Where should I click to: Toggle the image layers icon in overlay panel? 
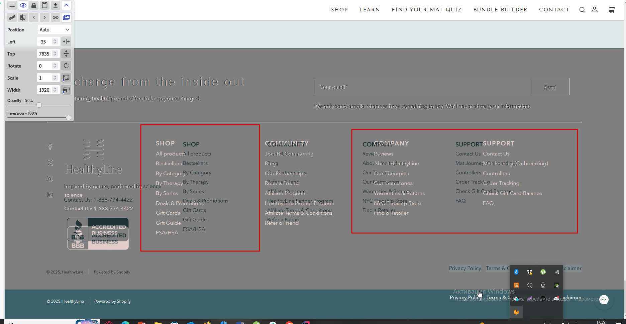point(66,17)
